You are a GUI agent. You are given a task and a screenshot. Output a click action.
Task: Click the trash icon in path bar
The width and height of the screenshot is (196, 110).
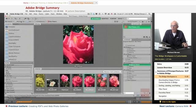coord(149,22)
